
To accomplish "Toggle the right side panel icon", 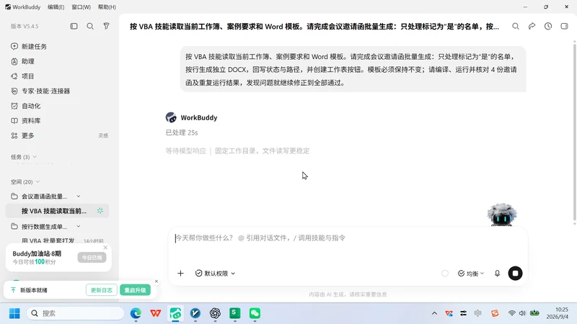I will click(x=564, y=26).
